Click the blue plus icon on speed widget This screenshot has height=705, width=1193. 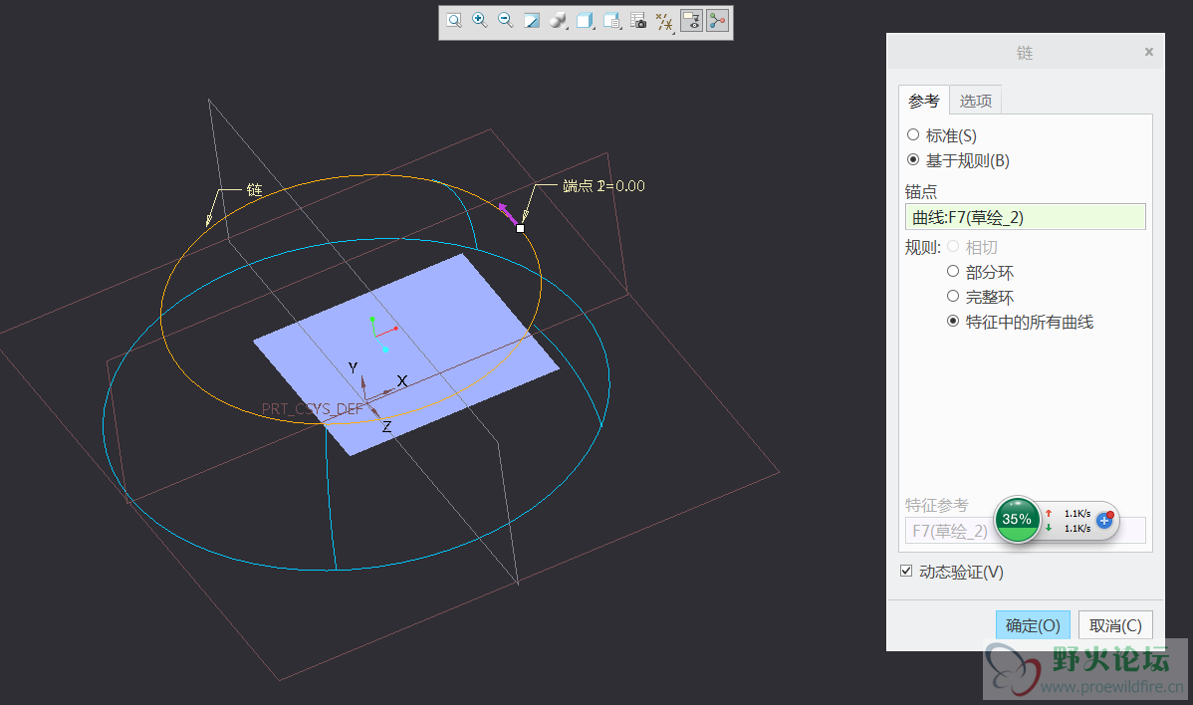point(1104,521)
